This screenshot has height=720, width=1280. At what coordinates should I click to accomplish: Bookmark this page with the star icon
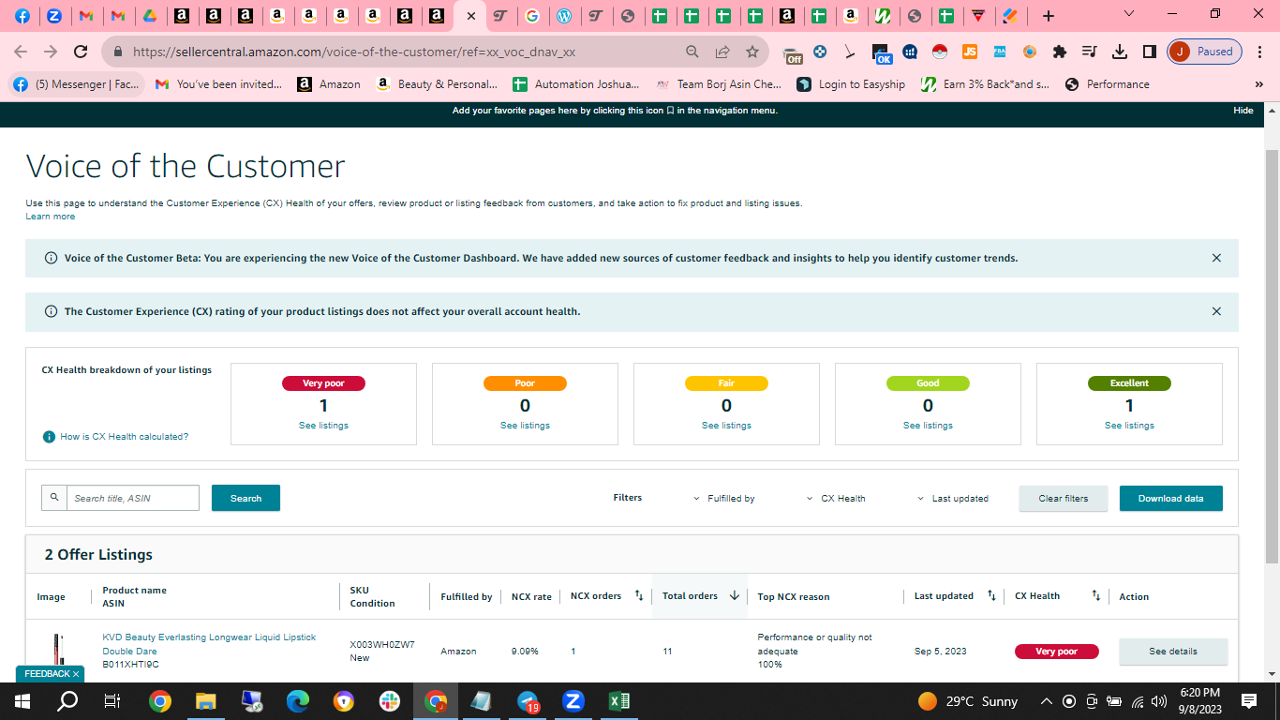pyautogui.click(x=752, y=52)
